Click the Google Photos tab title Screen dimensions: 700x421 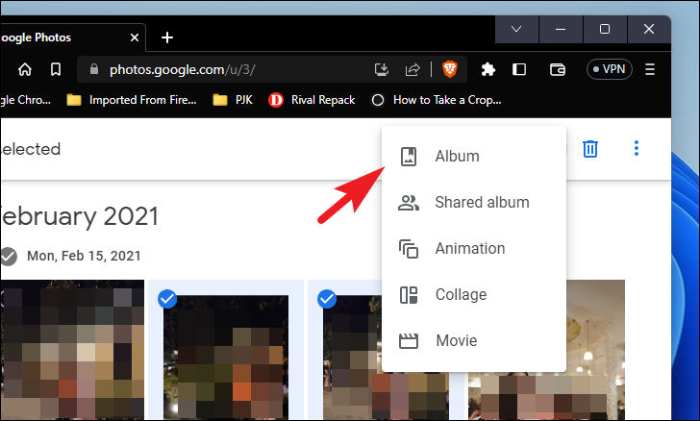(36, 37)
